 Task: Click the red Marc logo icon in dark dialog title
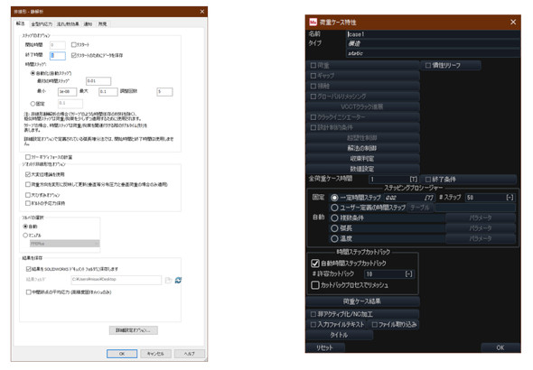point(313,22)
